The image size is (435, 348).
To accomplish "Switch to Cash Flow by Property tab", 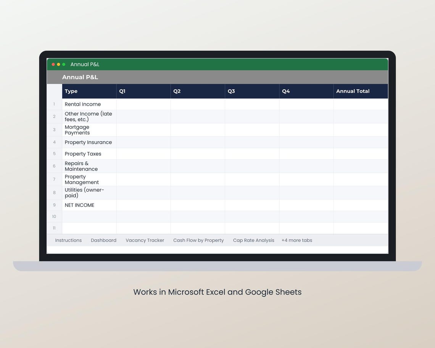I will click(198, 240).
